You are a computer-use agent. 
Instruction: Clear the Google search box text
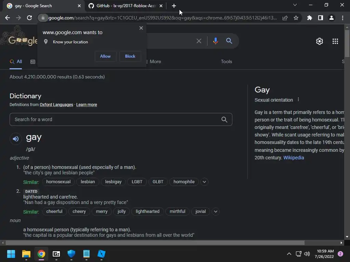tap(199, 41)
